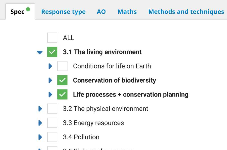Image resolution: width=227 pixels, height=150 pixels.
Task: Open the AO tab
Action: [101, 12]
